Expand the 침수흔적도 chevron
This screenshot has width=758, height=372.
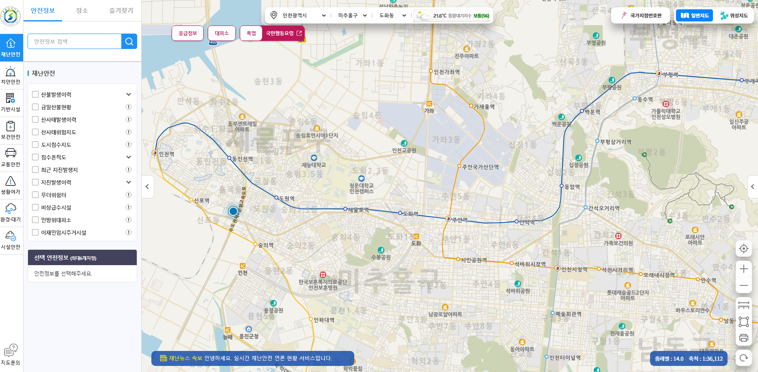click(x=129, y=157)
